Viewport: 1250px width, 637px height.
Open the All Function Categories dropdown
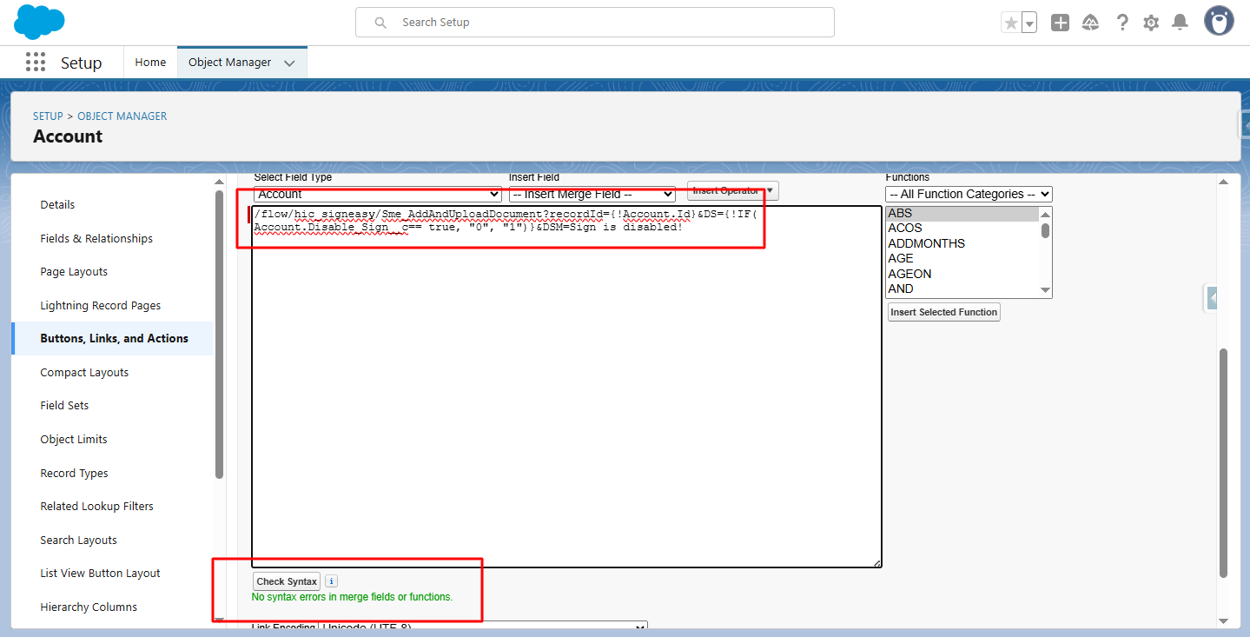point(969,195)
